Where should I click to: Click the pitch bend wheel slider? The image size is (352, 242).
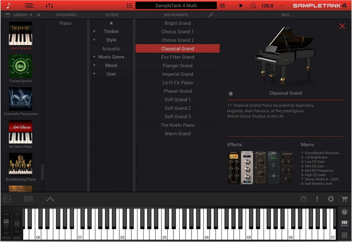click(6, 222)
